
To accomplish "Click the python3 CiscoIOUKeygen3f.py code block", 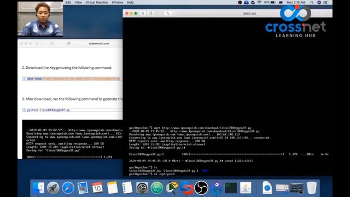I will (72, 110).
